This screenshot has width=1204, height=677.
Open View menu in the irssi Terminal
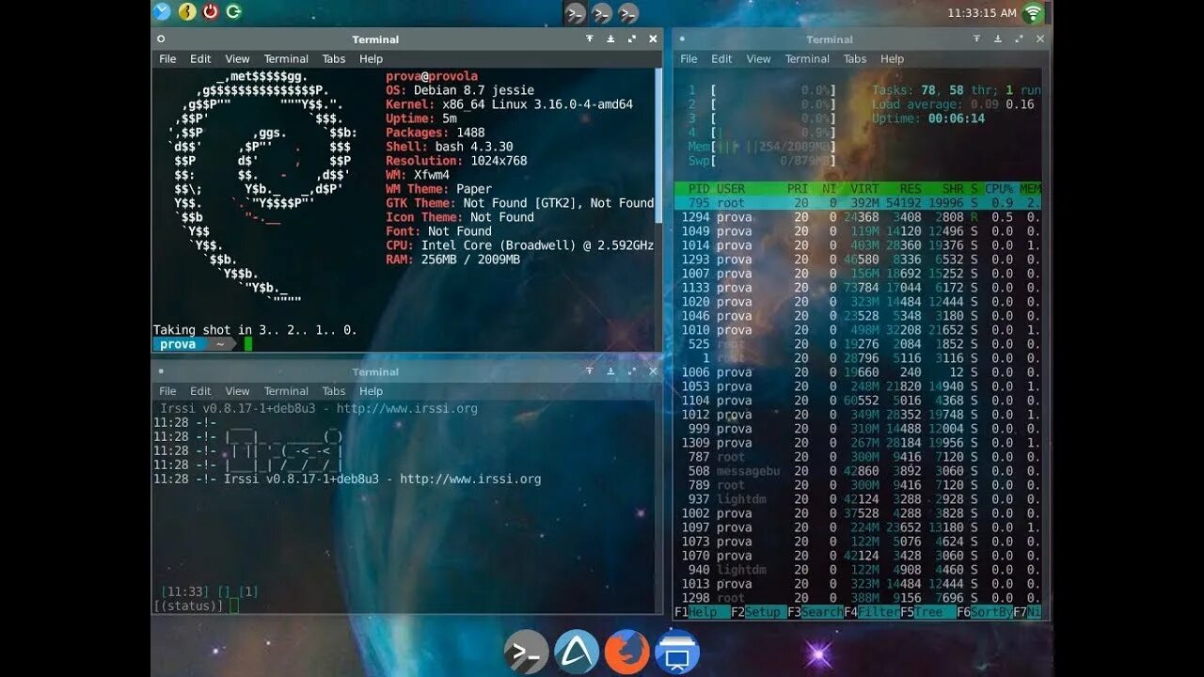[237, 391]
